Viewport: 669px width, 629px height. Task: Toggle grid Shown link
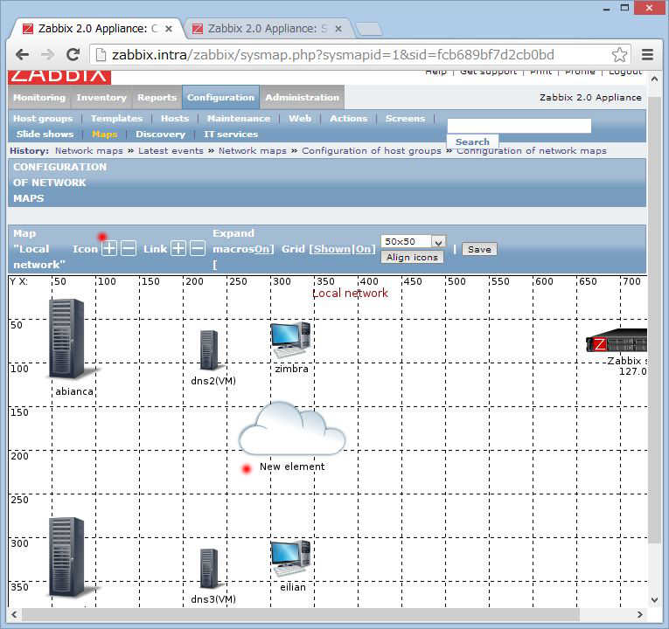pos(331,249)
